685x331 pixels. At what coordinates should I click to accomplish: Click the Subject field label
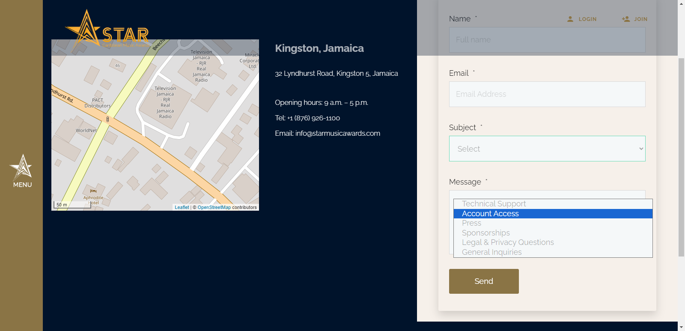[462, 128]
